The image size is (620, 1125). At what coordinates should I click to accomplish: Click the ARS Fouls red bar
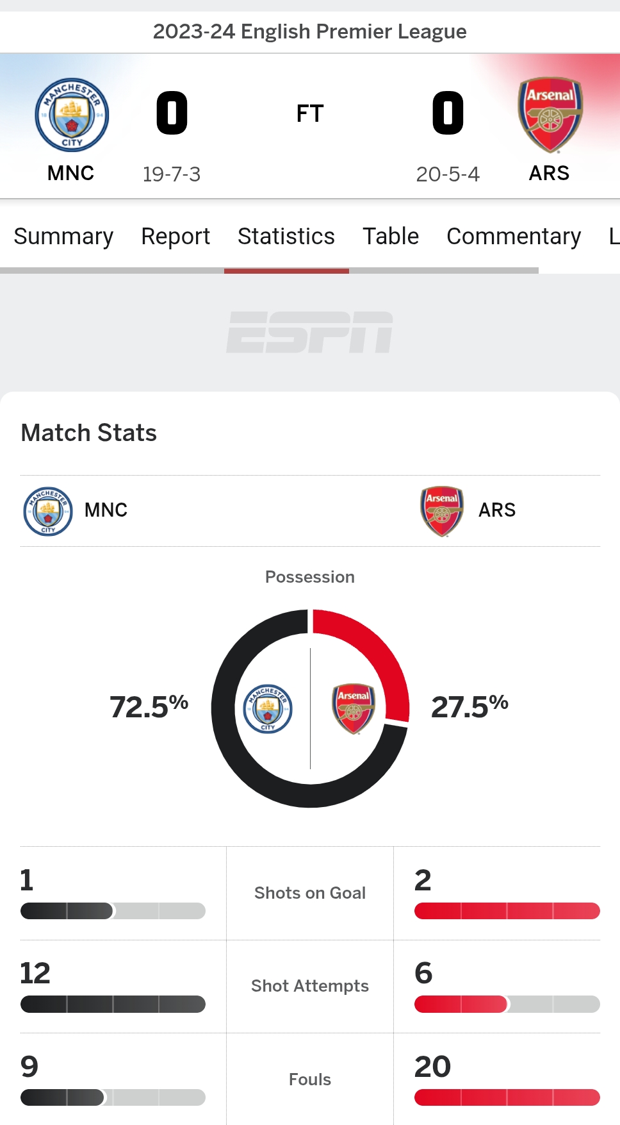tap(507, 1097)
